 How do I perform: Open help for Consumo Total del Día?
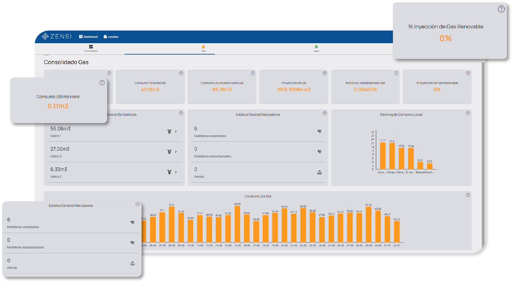click(181, 73)
